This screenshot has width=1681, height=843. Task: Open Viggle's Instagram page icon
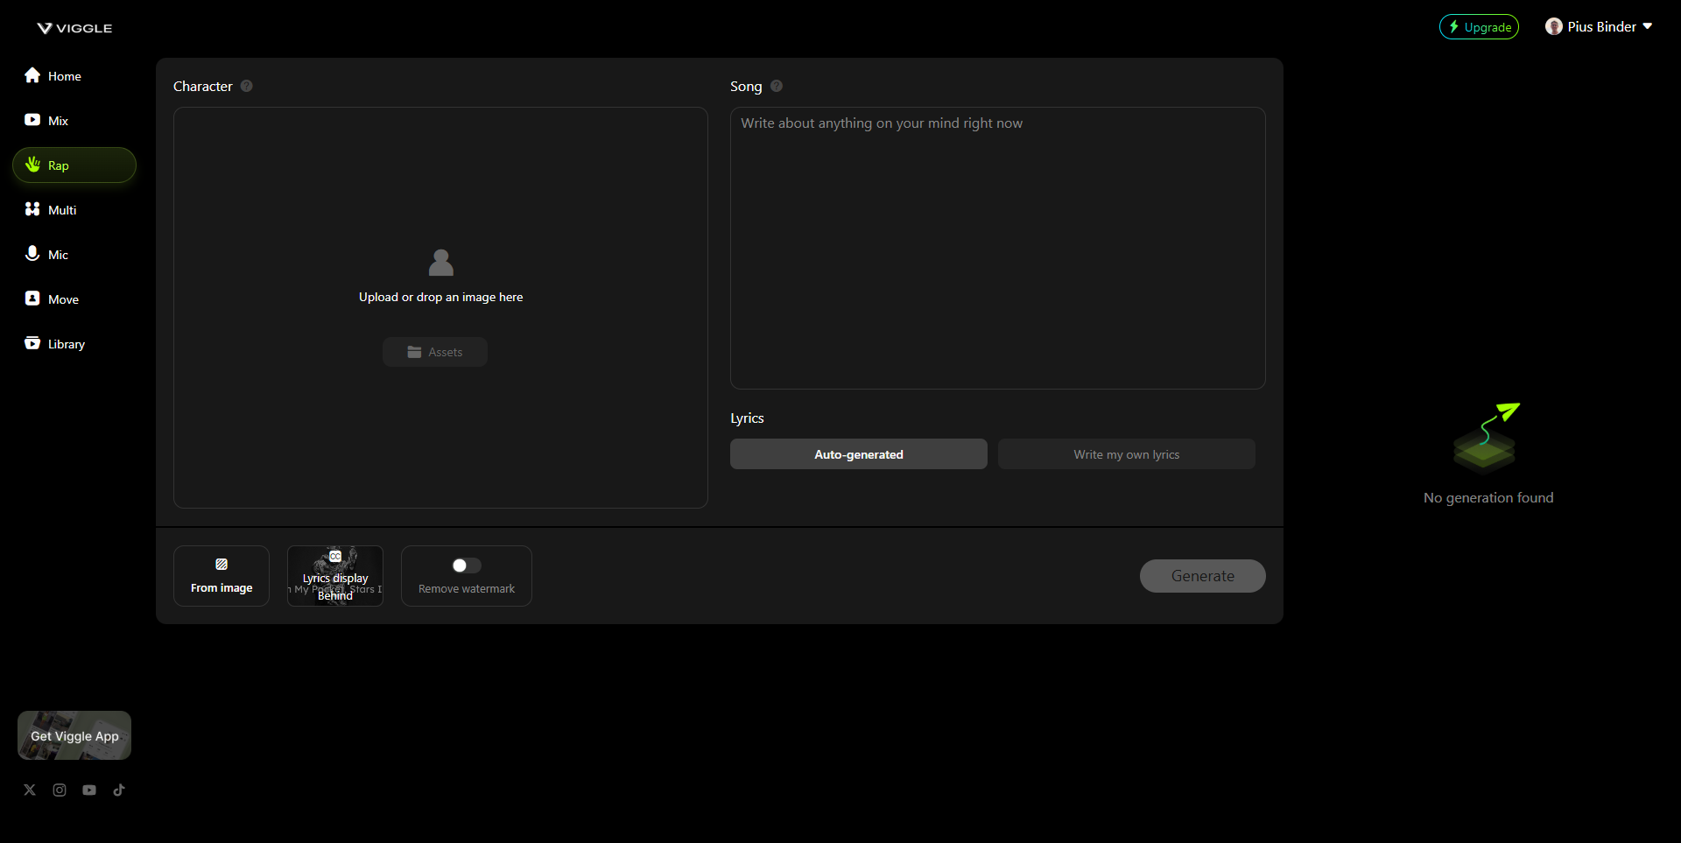(60, 790)
